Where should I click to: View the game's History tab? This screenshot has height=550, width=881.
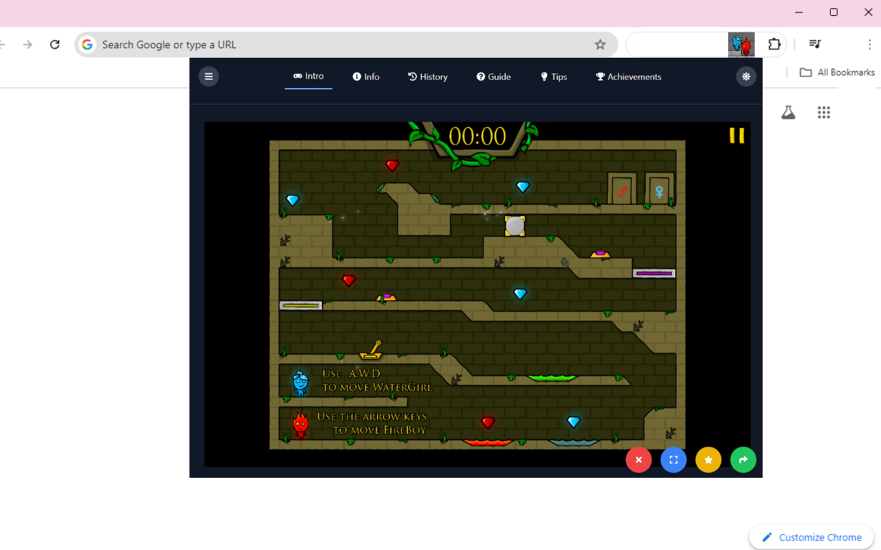427,76
